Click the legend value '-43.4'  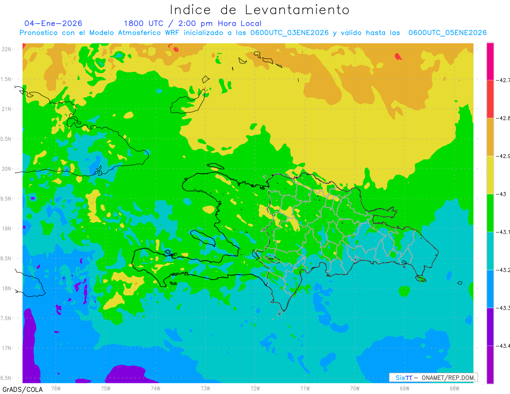(503, 346)
